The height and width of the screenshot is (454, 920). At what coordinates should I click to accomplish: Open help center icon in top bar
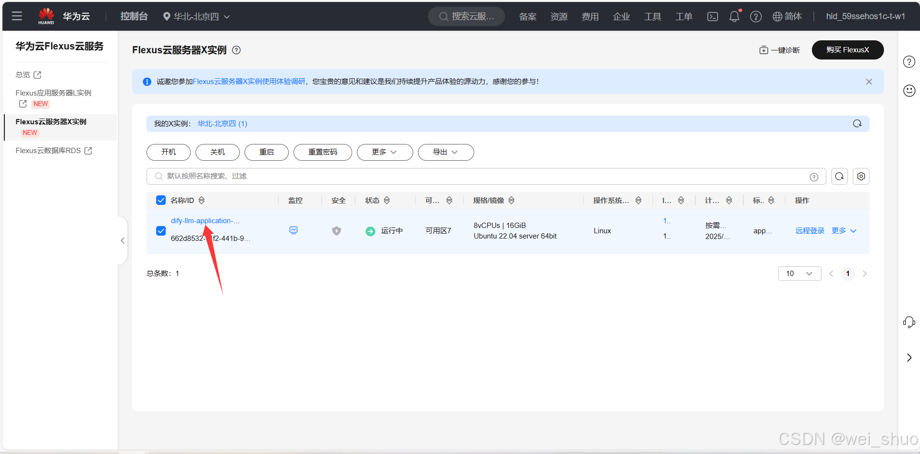point(756,17)
